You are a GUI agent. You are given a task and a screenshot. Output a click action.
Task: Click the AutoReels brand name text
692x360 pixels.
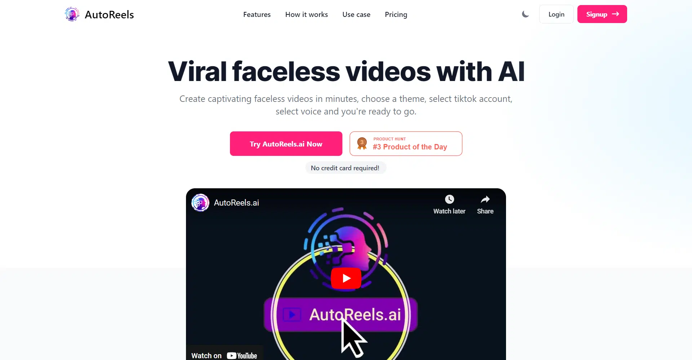pos(109,15)
